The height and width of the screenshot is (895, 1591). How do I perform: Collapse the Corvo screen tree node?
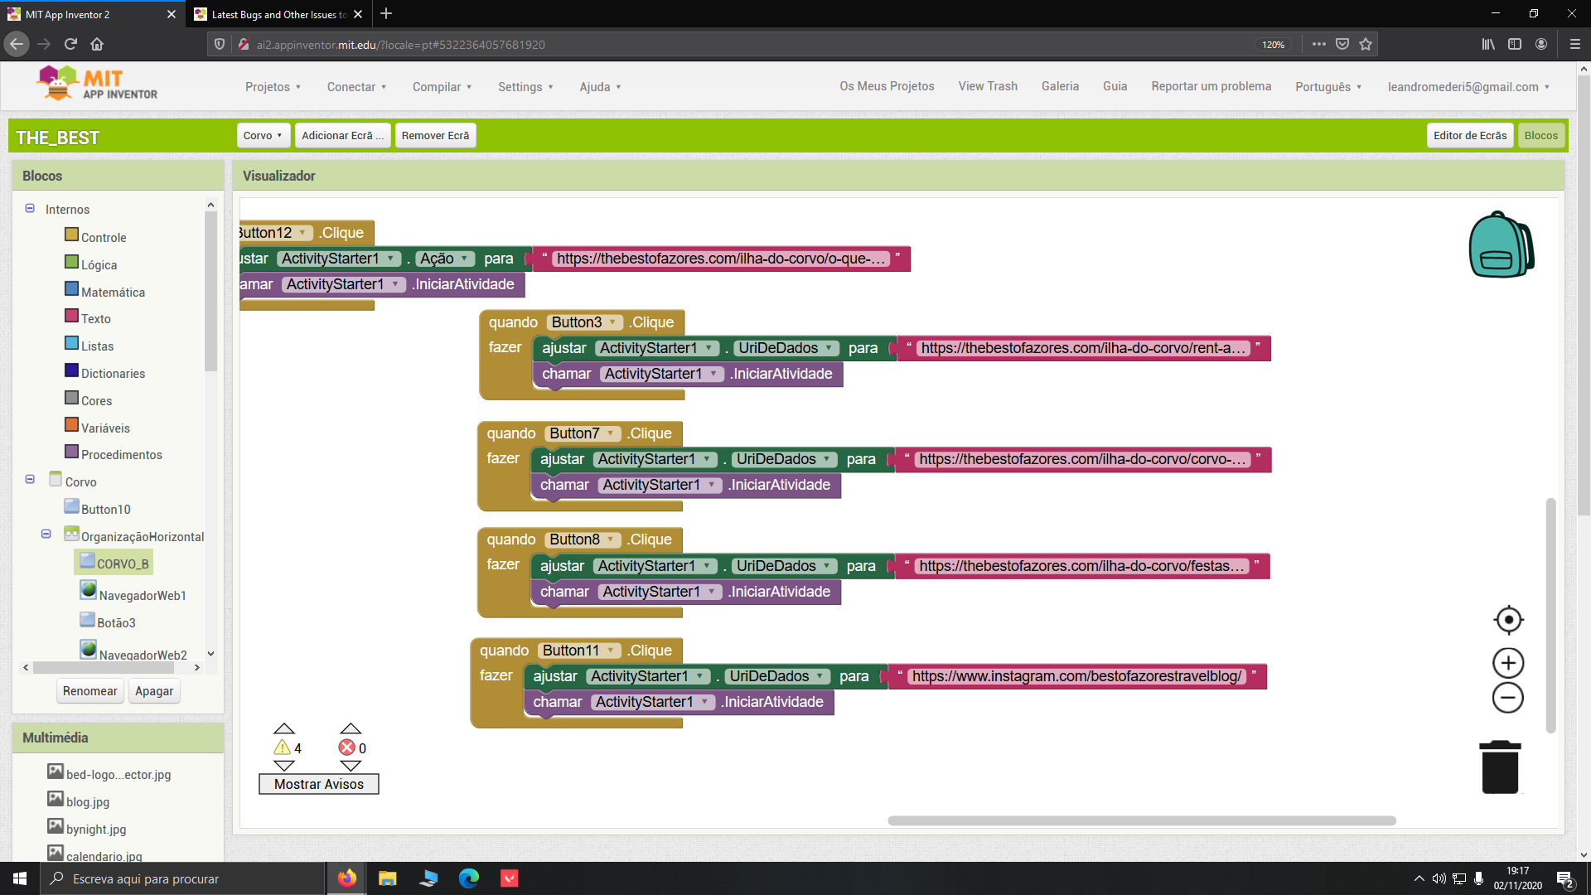click(30, 480)
